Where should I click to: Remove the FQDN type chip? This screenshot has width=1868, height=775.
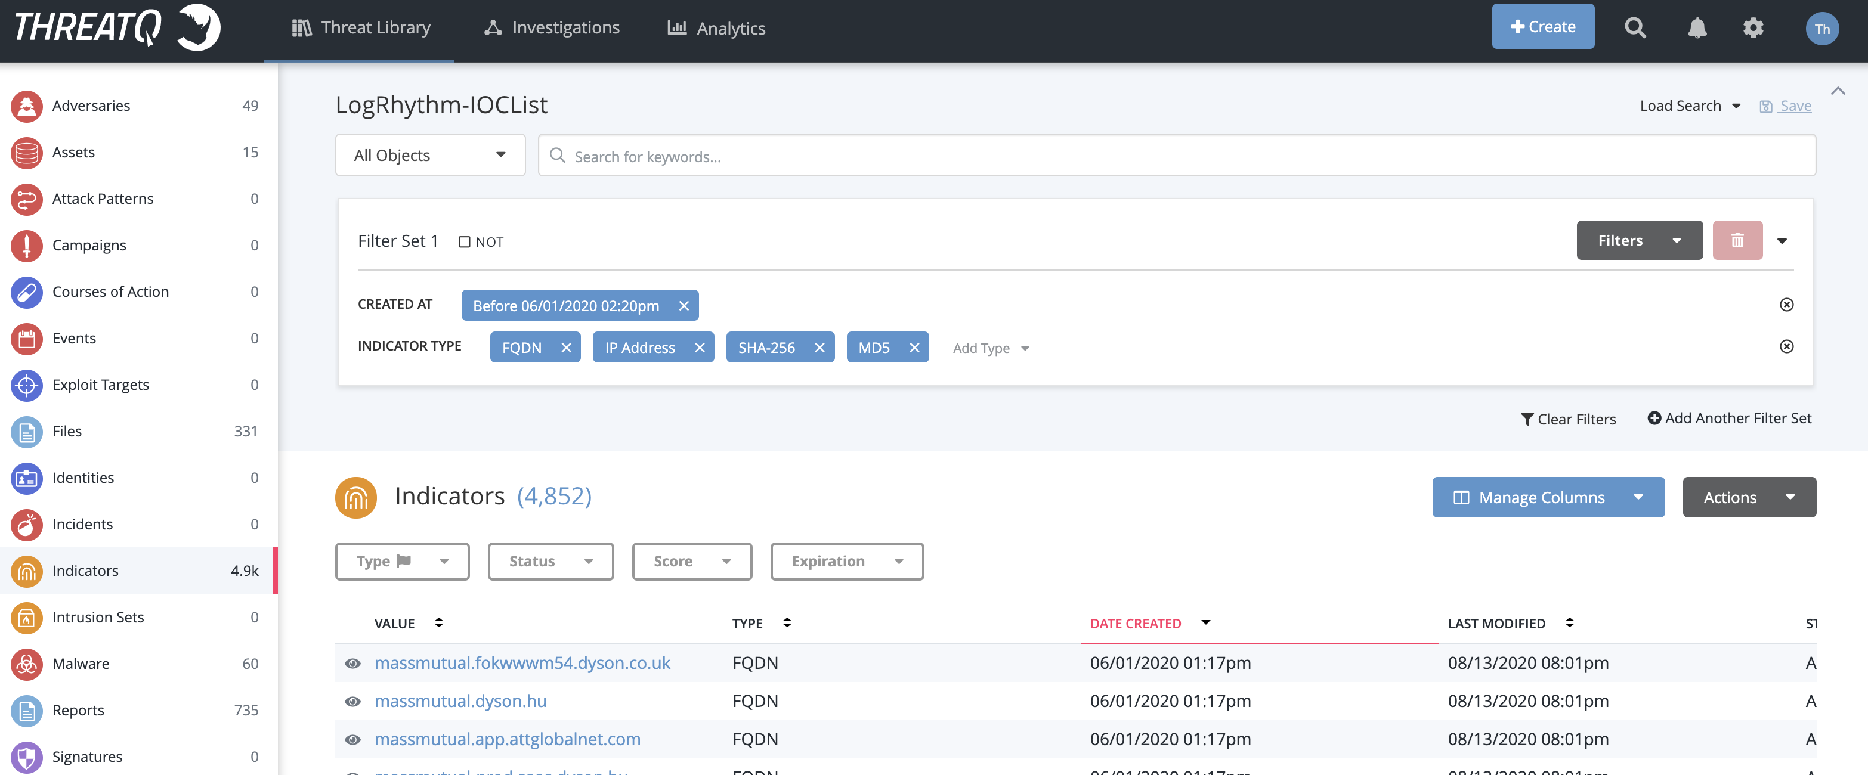(x=565, y=348)
